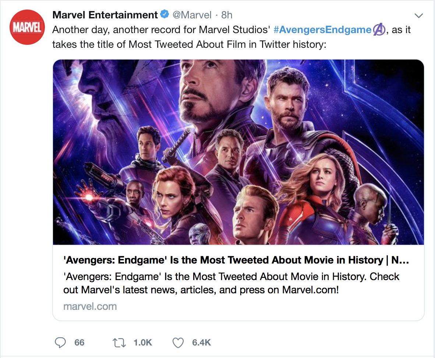Viewport: 435px width, 358px height.
Task: Click the Avengers purple A emoji
Action: point(379,30)
